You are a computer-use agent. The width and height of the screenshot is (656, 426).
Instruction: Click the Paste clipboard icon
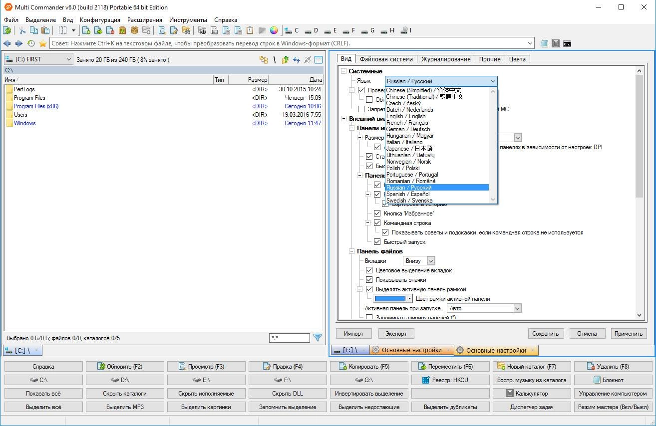click(45, 30)
